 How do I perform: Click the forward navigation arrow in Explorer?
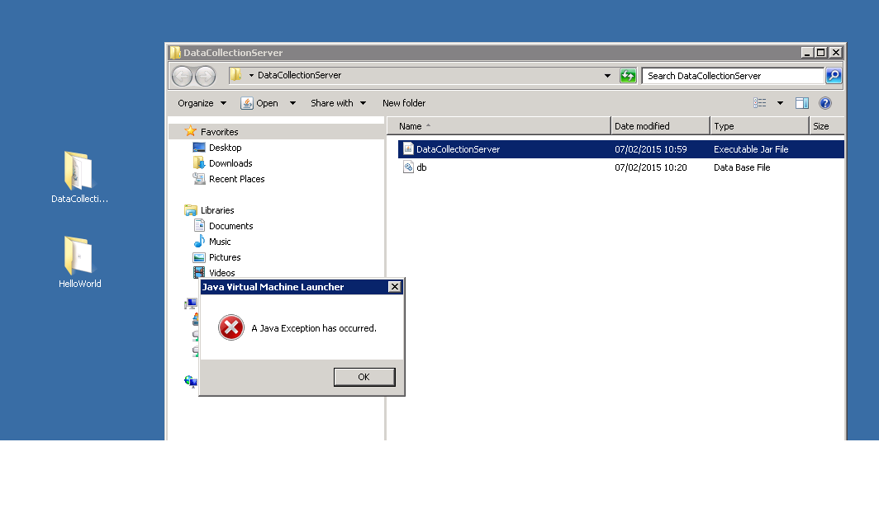click(205, 76)
